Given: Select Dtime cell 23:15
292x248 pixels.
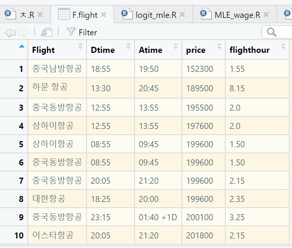Looking at the screenshot, I should tap(111, 217).
